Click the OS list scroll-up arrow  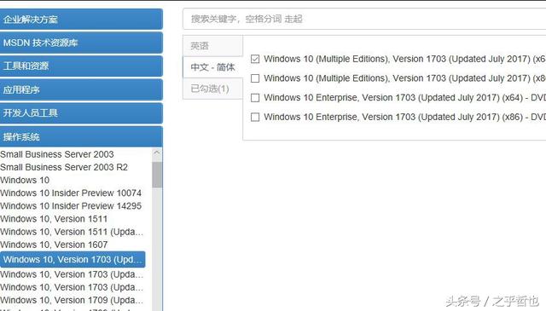tap(157, 153)
